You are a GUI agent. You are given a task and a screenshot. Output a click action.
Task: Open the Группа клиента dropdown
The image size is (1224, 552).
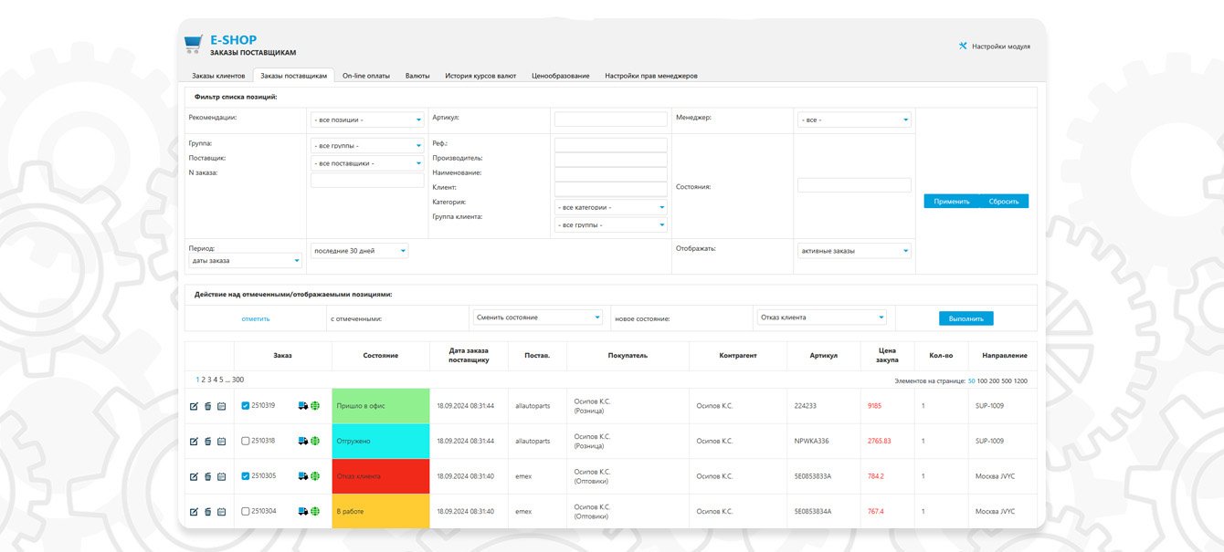pyautogui.click(x=611, y=224)
